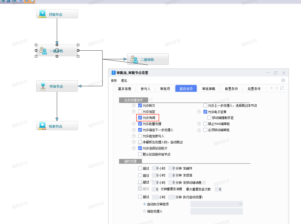The height and width of the screenshot is (224, 301).
Task: Check 默认驳回到开始节点 checkbox
Action: pyautogui.click(x=140, y=154)
